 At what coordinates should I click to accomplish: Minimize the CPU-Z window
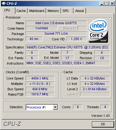click(x=102, y=4)
